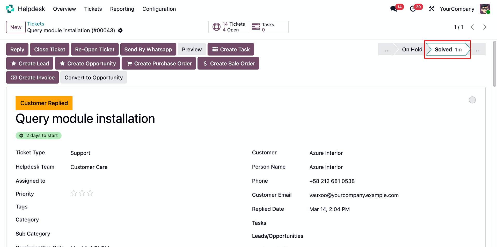Expand the Reporting menu
Image resolution: width=497 pixels, height=247 pixels.
coord(122,9)
